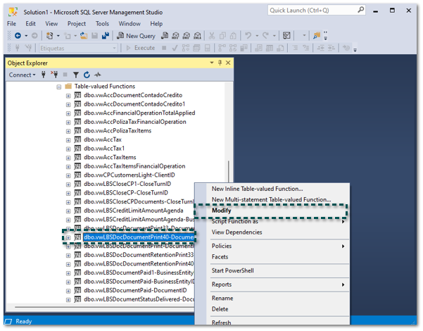Select dbo.vwLBSDocDocumentPrint40 function row

click(139, 237)
